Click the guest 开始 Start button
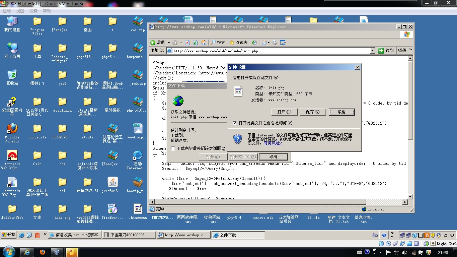The width and height of the screenshot is (457, 257). click(9, 235)
